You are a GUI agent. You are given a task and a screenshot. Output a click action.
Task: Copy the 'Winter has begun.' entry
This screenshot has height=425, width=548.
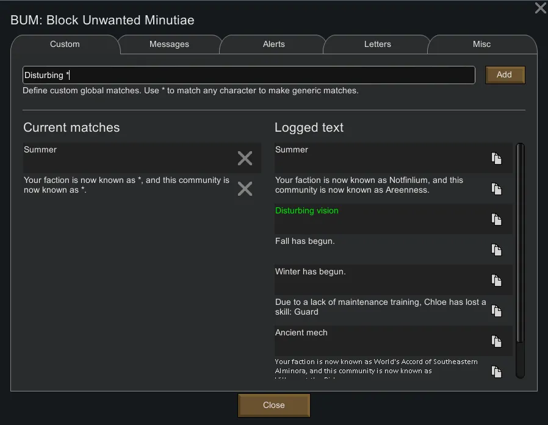tap(497, 280)
